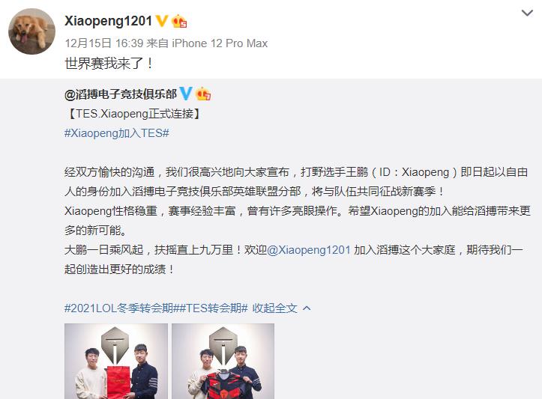Click the membership badge next to Xiaopeng1201
Screen dimensions: 542x399
pyautogui.click(x=179, y=21)
